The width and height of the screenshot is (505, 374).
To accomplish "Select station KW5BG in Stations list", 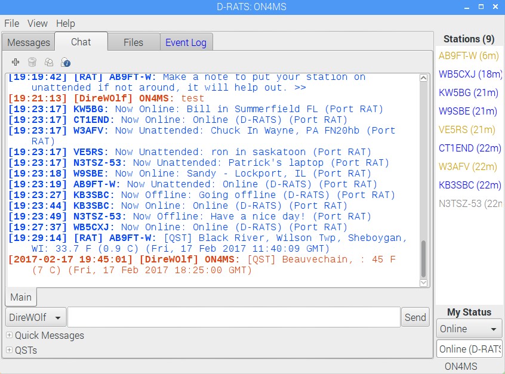I will coord(469,92).
